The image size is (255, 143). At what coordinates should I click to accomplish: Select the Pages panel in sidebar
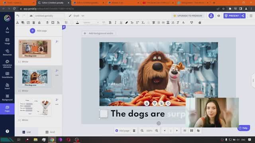pyautogui.click(x=7, y=109)
